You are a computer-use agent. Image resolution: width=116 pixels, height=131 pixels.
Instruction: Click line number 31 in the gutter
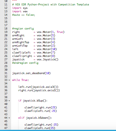[x=6, y=73]
